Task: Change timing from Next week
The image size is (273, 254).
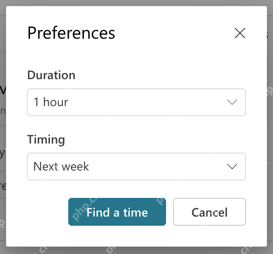Action: pyautogui.click(x=136, y=167)
